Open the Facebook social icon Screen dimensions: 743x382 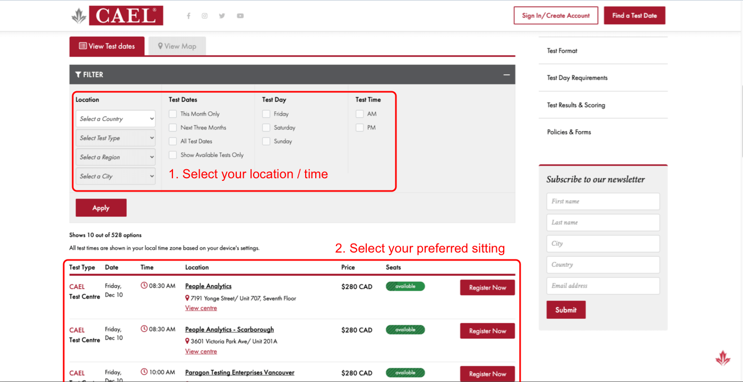point(188,16)
